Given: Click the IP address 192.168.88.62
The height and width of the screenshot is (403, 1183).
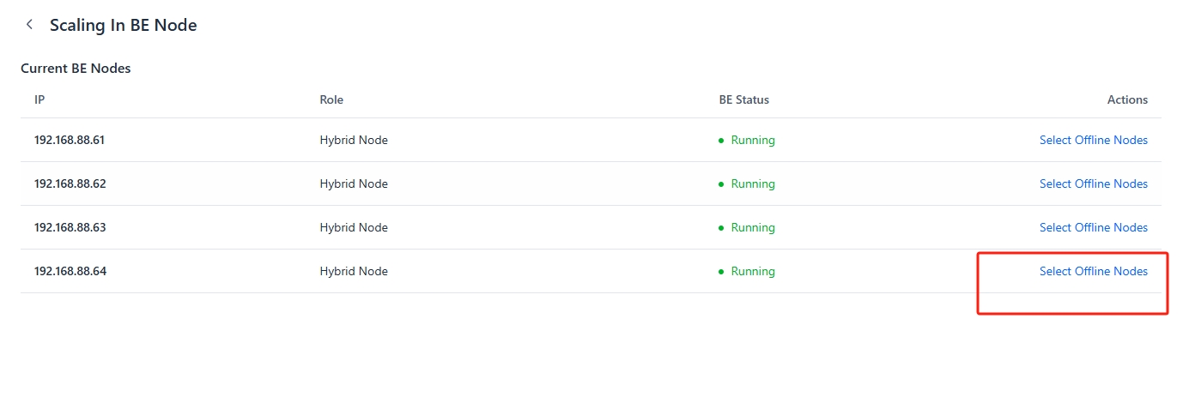Looking at the screenshot, I should [x=70, y=183].
